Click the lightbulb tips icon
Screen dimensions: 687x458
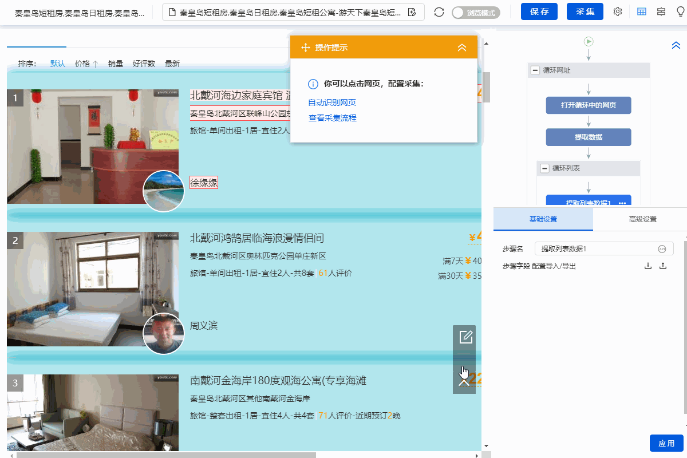(x=680, y=12)
